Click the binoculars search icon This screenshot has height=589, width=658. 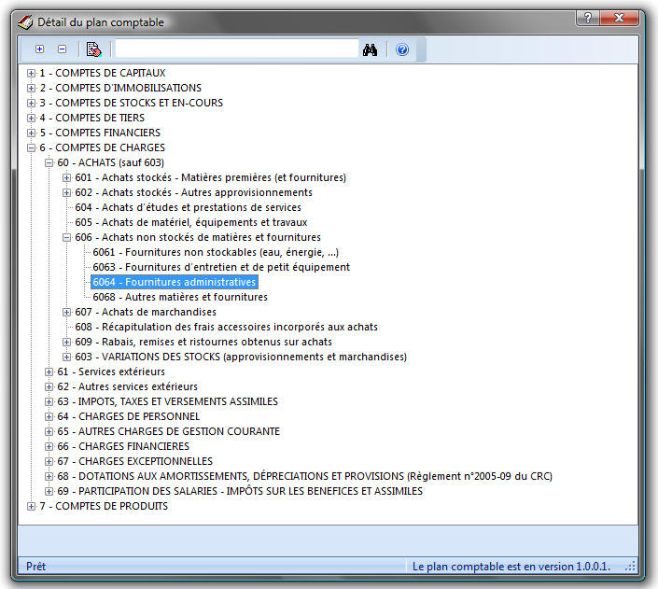point(370,49)
